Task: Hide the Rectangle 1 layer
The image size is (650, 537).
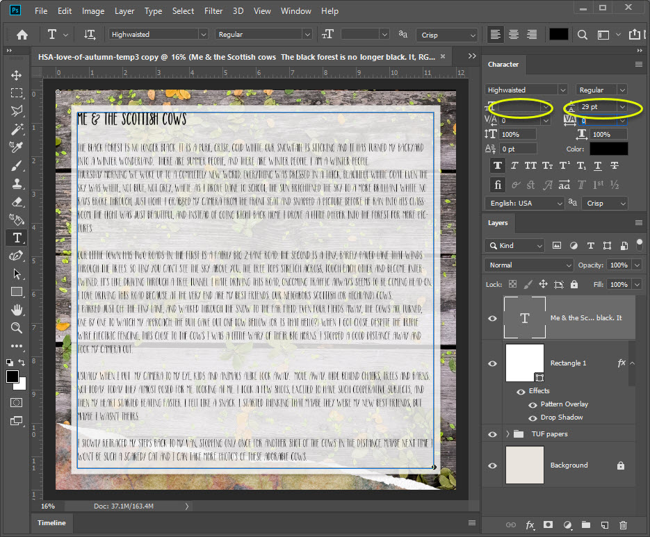Action: [x=492, y=363]
